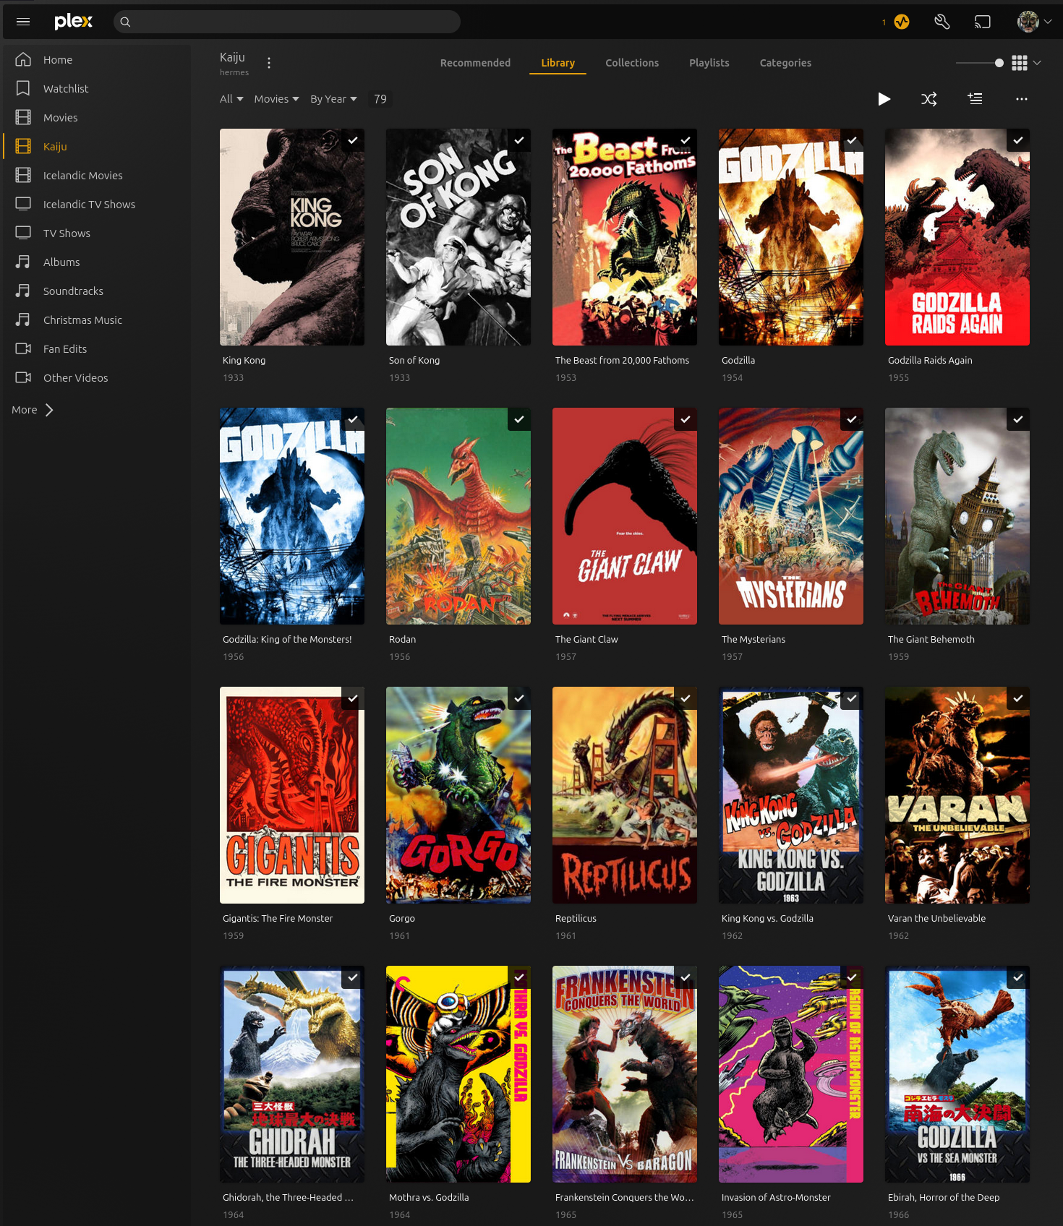Open the Categories tab
The height and width of the screenshot is (1226, 1063).
(x=785, y=63)
